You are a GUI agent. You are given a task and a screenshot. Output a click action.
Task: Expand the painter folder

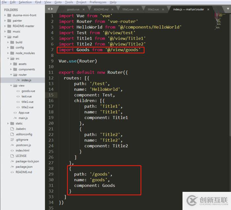(x=5, y=20)
